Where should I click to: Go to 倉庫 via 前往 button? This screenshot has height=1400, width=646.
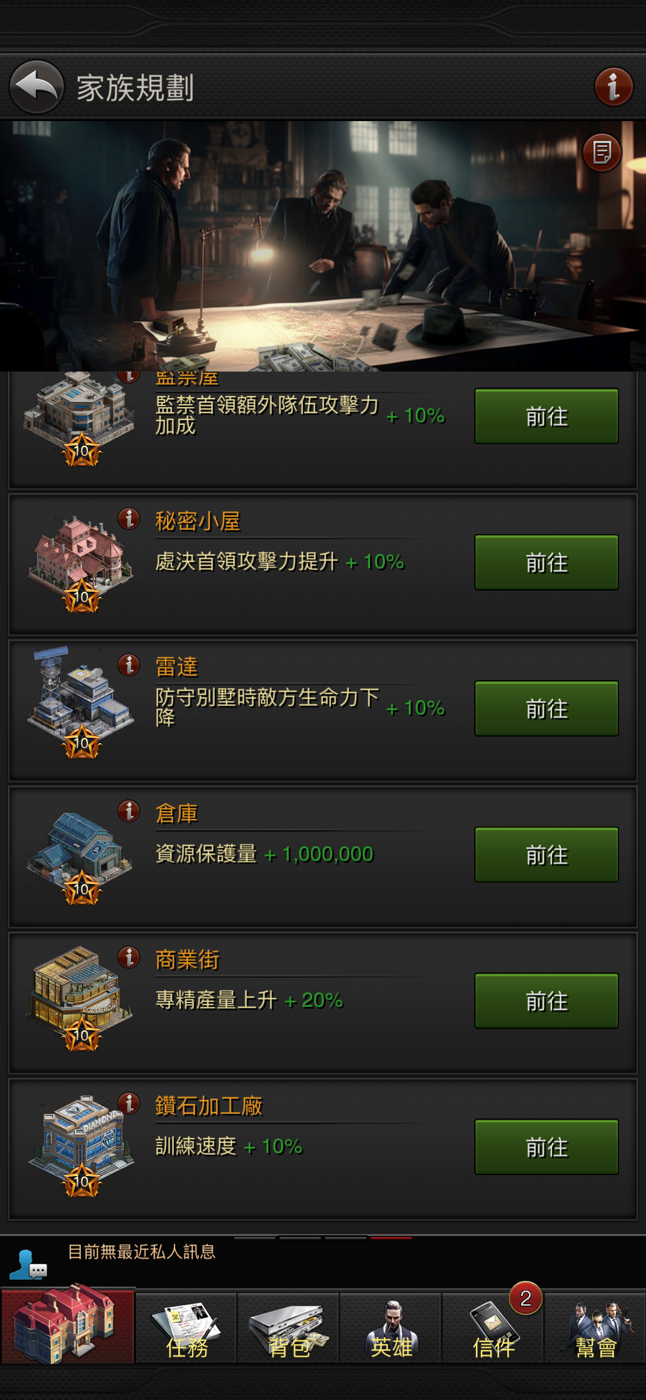pos(547,855)
